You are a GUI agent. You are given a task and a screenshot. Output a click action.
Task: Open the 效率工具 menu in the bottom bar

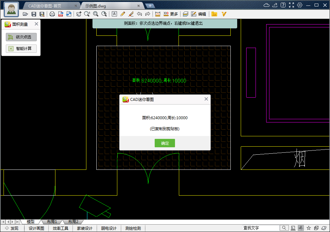[61, 228]
